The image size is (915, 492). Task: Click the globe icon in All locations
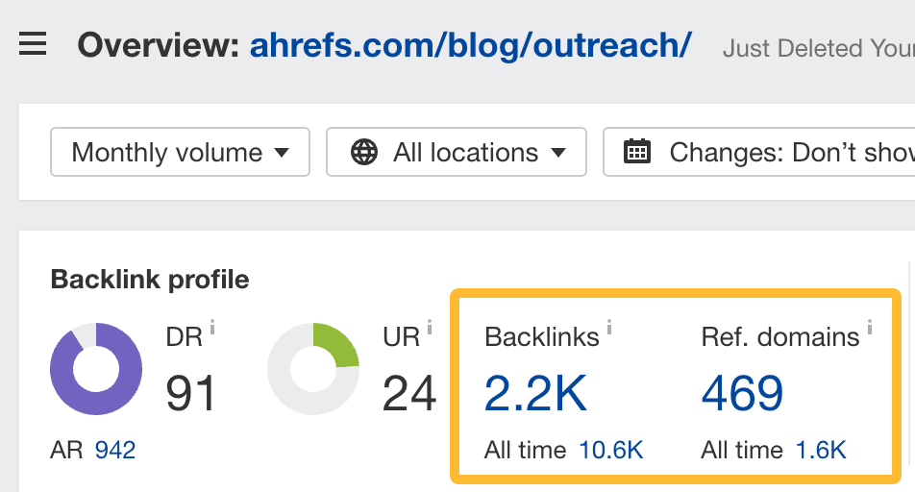364,153
